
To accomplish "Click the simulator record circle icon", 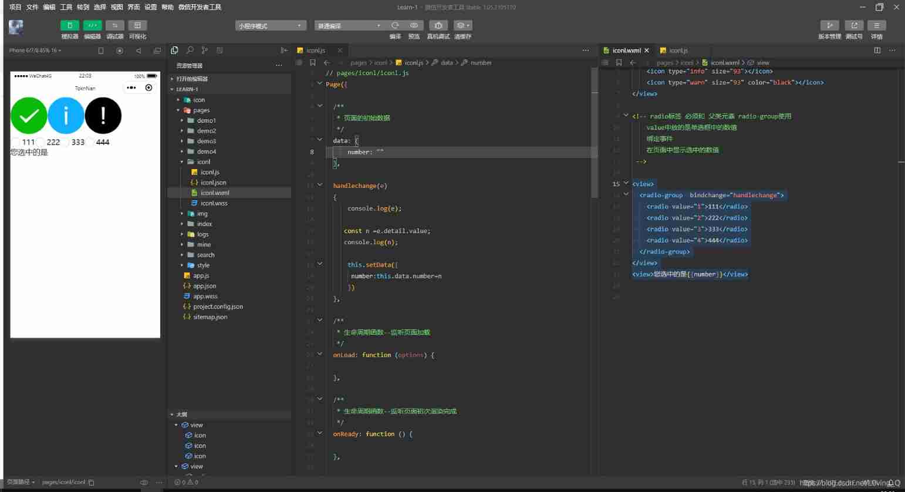I will click(120, 50).
